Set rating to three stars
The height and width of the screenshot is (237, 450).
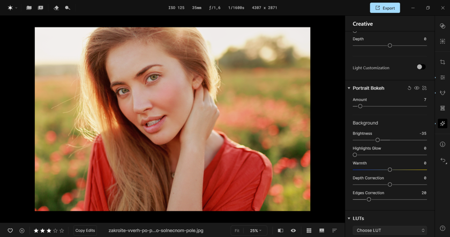[49, 231]
